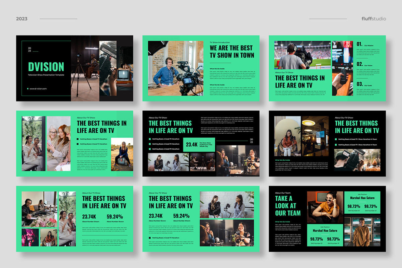This screenshot has width=402, height=268.
Task: Toggle the first "Nothing Beats A Good TV Marathon" checkbox
Action: 149,139
